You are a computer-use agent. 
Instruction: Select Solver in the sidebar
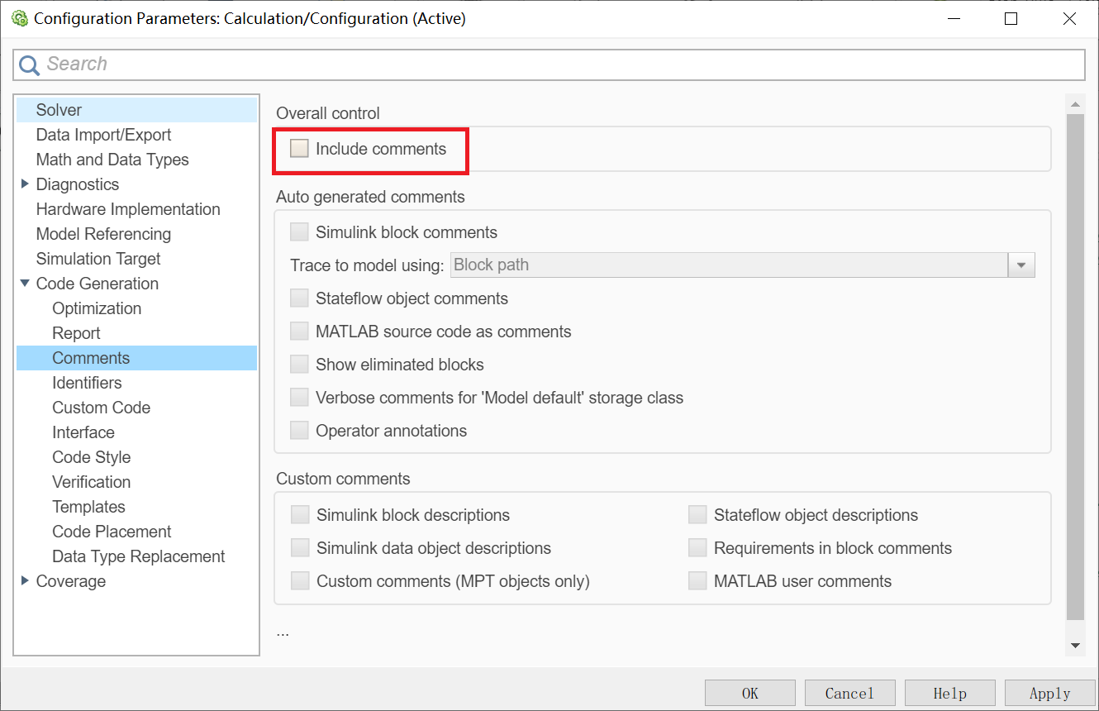point(58,109)
